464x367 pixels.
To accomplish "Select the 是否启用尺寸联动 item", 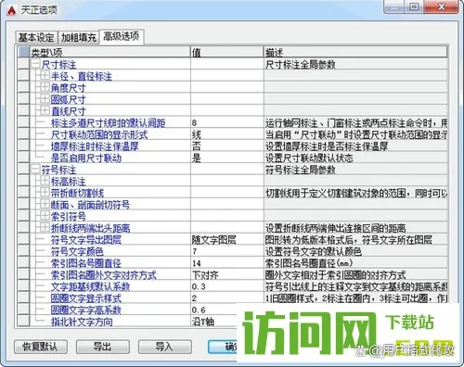I will pos(85,158).
